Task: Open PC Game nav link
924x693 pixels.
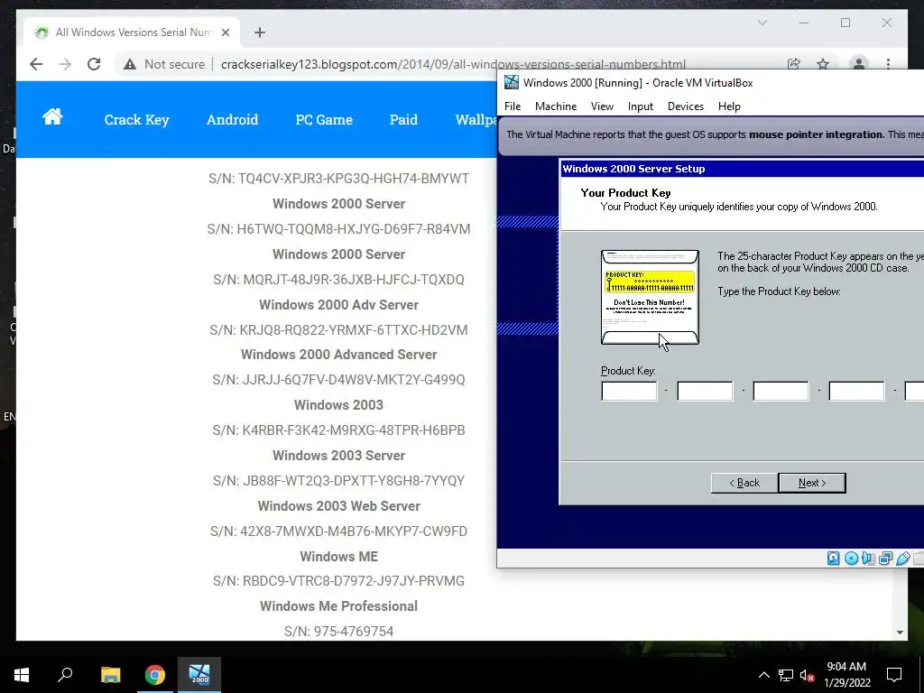Action: click(x=324, y=120)
